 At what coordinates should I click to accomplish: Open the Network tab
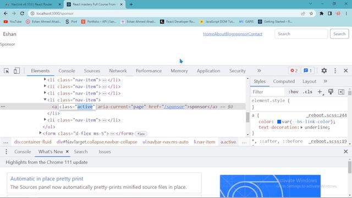[x=118, y=71]
